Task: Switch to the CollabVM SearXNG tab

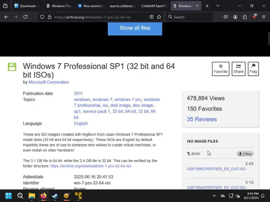Action: [x=154, y=6]
